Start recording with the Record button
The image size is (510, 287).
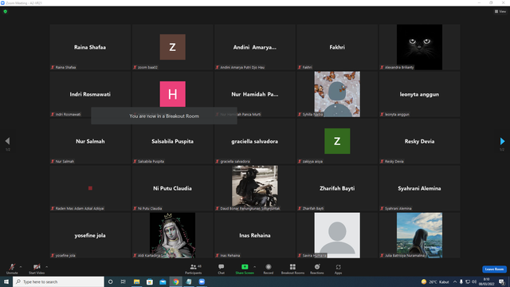pos(269,269)
